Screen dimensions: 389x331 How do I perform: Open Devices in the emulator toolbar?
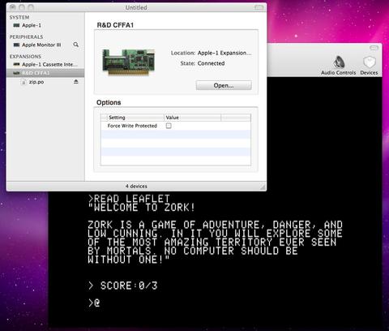pyautogui.click(x=369, y=65)
